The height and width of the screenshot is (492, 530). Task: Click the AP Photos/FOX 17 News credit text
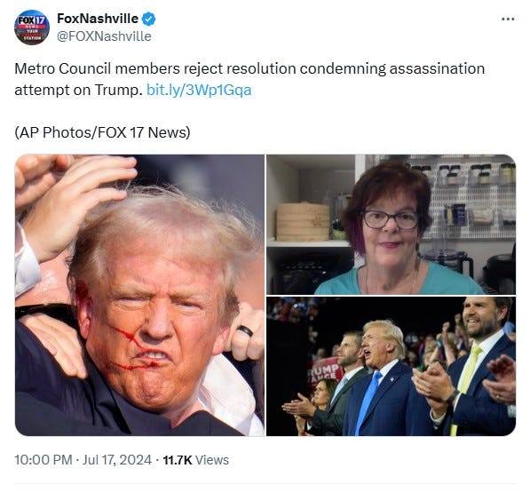click(x=102, y=132)
